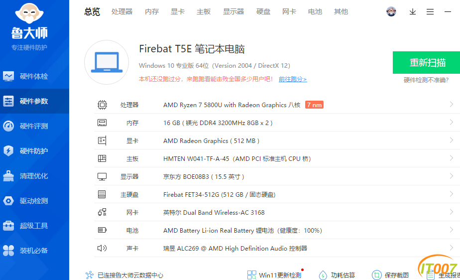Select 硬件参数 in the sidebar
460x280 pixels.
tap(34, 101)
